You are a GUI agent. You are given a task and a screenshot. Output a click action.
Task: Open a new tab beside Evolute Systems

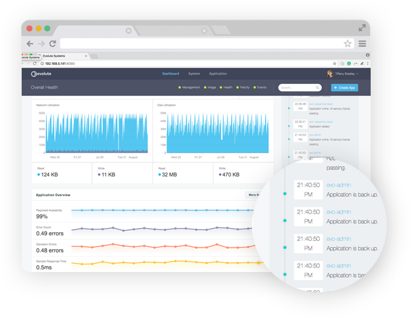tap(94, 56)
